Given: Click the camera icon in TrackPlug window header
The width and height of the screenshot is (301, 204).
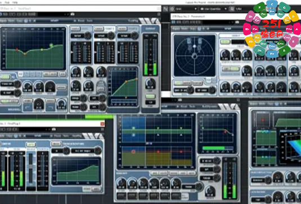Looking at the screenshot, I should [x=73, y=14].
